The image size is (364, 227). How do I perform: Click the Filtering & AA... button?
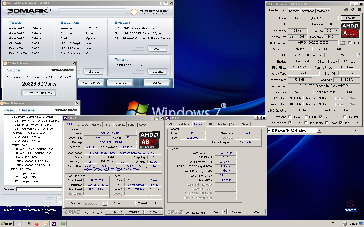tap(92, 83)
